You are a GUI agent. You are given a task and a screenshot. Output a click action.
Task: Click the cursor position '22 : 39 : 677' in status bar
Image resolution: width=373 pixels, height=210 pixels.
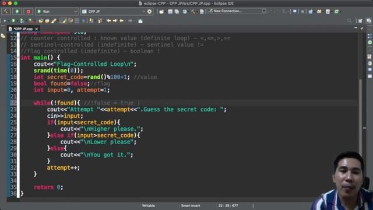tap(228, 205)
